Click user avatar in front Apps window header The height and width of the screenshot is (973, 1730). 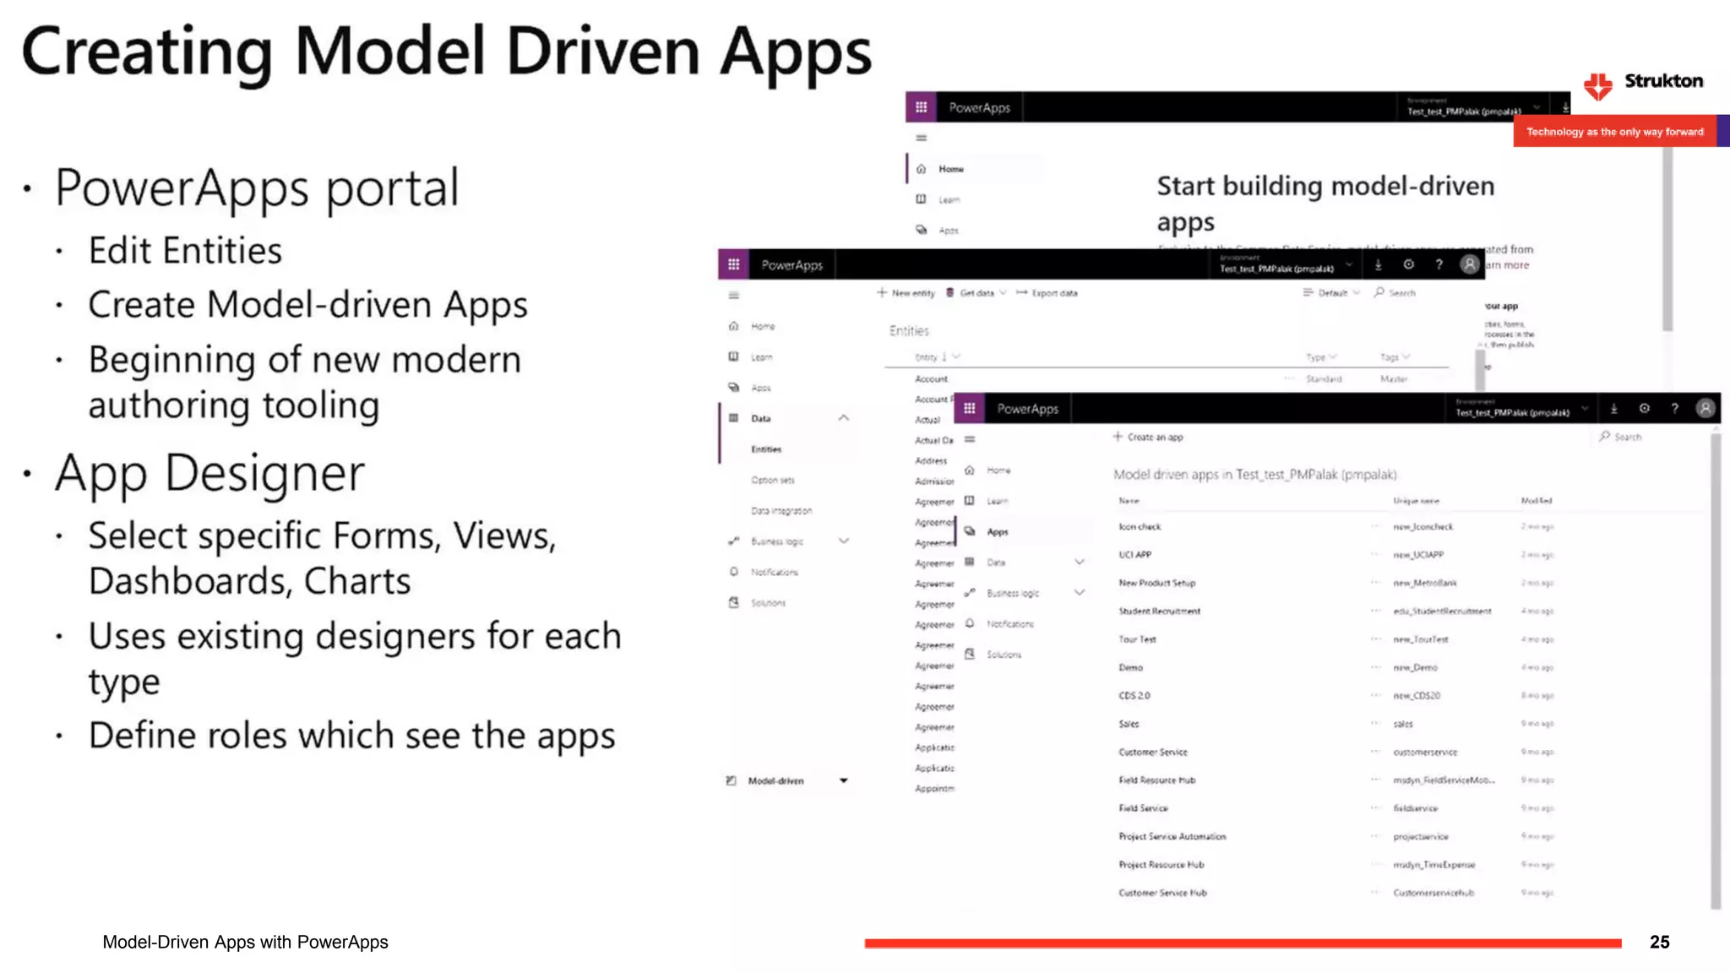[1706, 409]
